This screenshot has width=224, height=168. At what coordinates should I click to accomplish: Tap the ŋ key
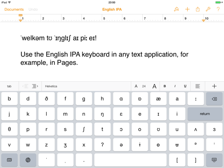(102, 114)
